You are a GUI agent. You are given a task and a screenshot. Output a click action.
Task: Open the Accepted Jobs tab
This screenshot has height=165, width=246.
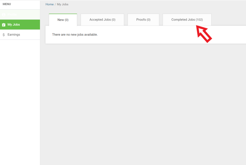point(102,20)
